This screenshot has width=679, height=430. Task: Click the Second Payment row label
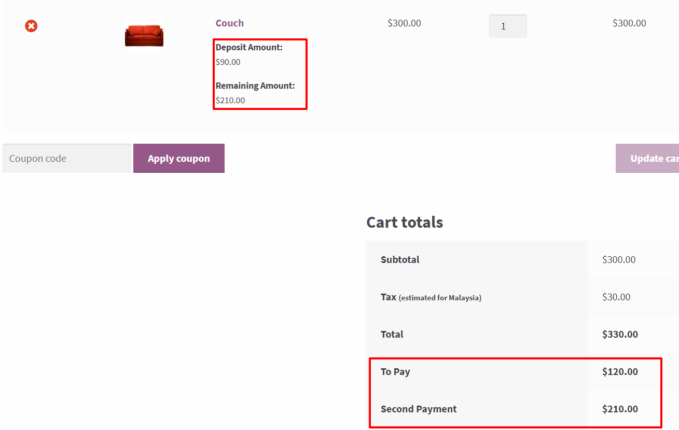419,409
